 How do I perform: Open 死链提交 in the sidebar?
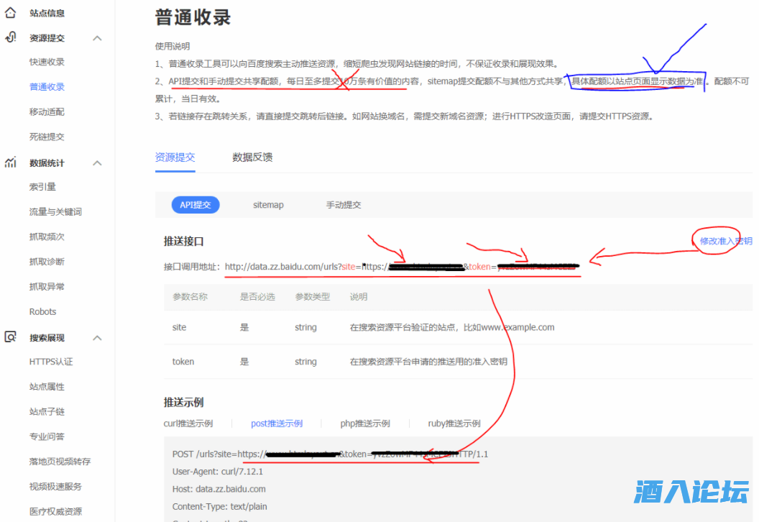tap(47, 137)
